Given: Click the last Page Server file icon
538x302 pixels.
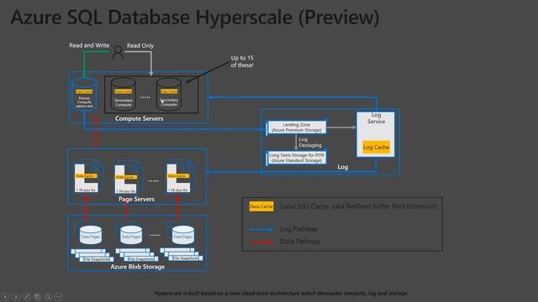Looking at the screenshot, I should click(181, 176).
